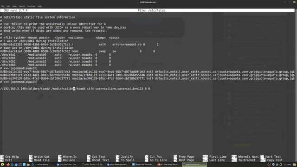Image resolution: width=297 pixels, height=167 pixels.
Task: Click the cifs user=calibre,pass=calibre123 options text
Action: (115, 89)
